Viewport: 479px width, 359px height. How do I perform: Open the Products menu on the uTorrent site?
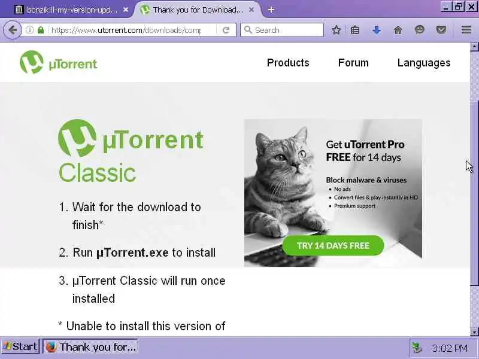[288, 63]
